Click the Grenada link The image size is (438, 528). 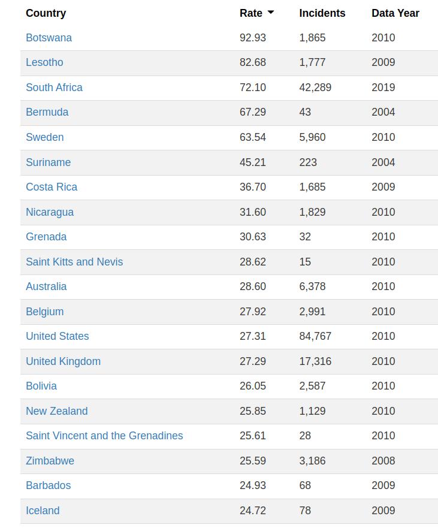click(46, 237)
